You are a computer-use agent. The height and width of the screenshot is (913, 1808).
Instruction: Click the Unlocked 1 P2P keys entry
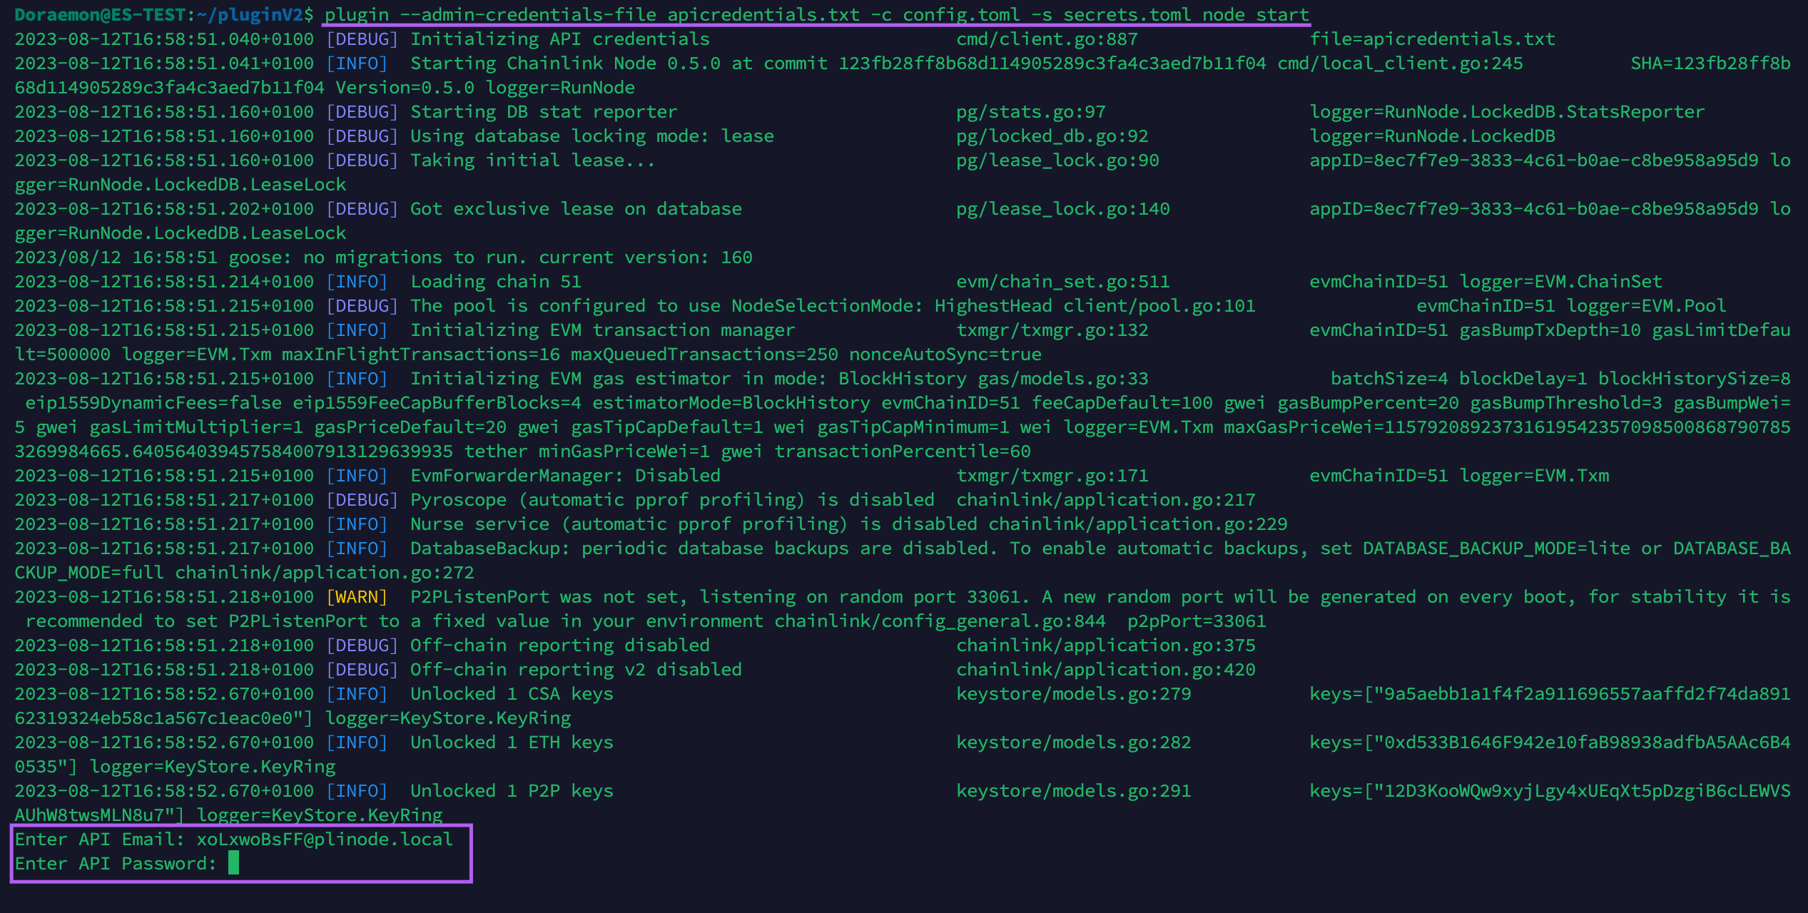[x=511, y=790]
